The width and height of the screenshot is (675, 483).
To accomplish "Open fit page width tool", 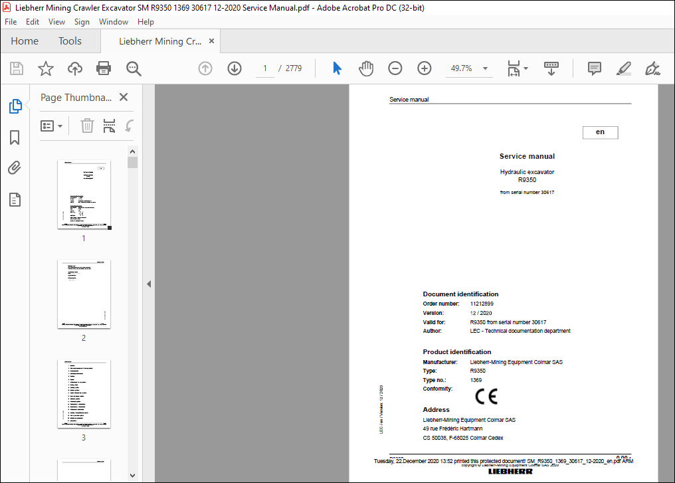I will coord(514,68).
